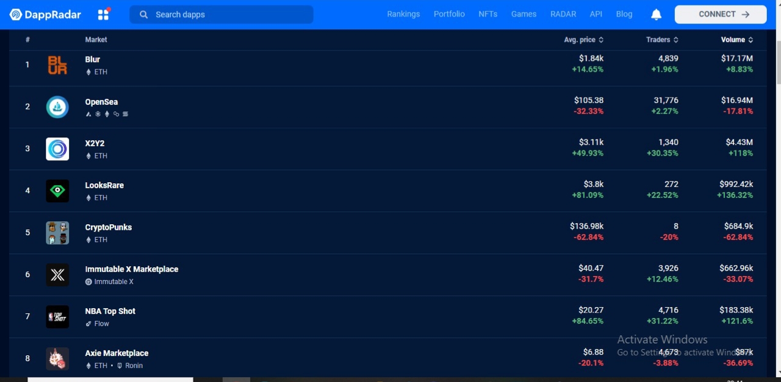
Task: Click OpenSea's average price $105.38
Action: pyautogui.click(x=589, y=101)
